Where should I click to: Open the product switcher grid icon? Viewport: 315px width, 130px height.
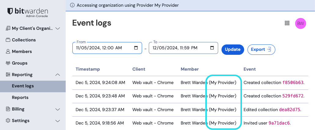coord(287,23)
